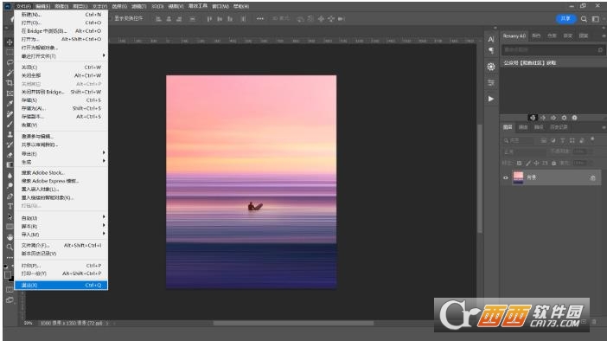Choose 搜索 Adobe Stock menu entry
This screenshot has height=341, width=607.
pyautogui.click(x=61, y=172)
